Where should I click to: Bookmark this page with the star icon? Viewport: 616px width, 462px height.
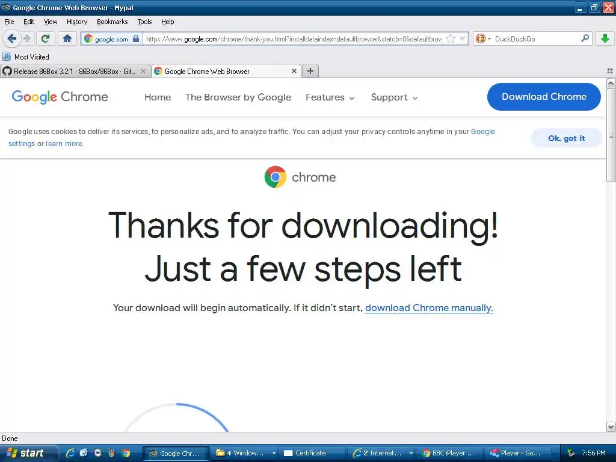tap(451, 38)
